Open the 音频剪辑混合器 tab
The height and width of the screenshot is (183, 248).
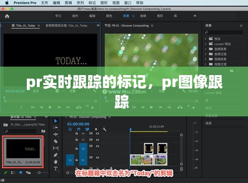(x=67, y=25)
